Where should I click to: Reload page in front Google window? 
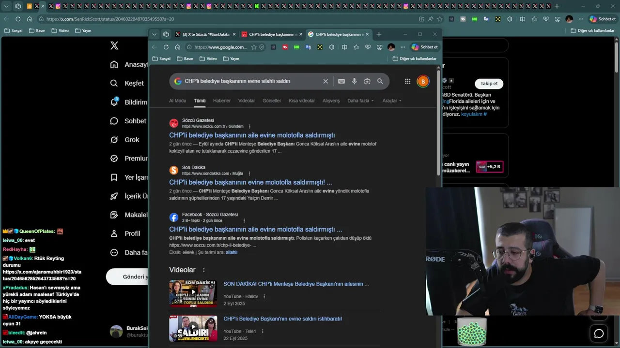click(x=166, y=47)
